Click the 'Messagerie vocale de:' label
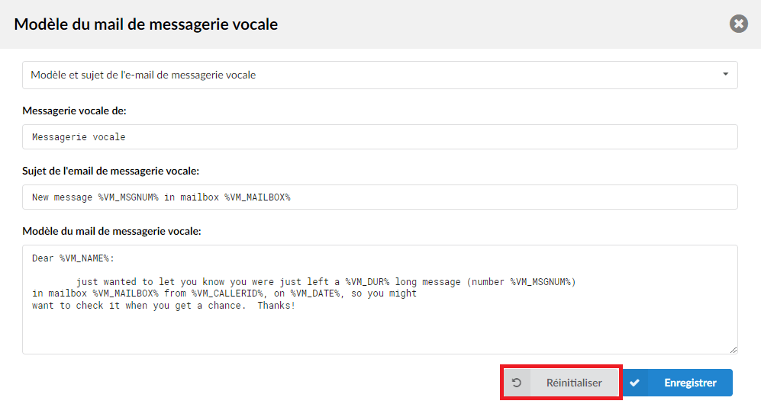This screenshot has height=404, width=761. pos(74,111)
